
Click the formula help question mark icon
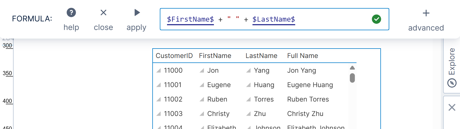(x=71, y=13)
